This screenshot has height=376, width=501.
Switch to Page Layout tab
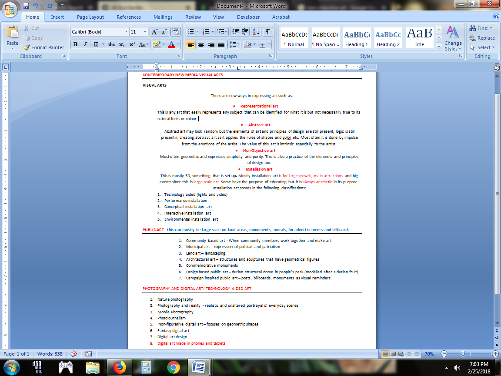pyautogui.click(x=90, y=17)
